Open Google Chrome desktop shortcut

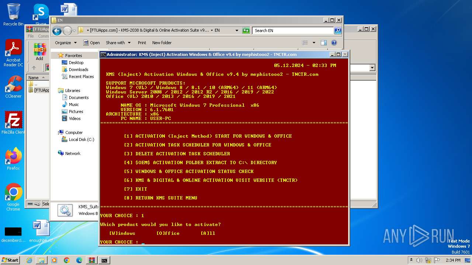pyautogui.click(x=13, y=197)
